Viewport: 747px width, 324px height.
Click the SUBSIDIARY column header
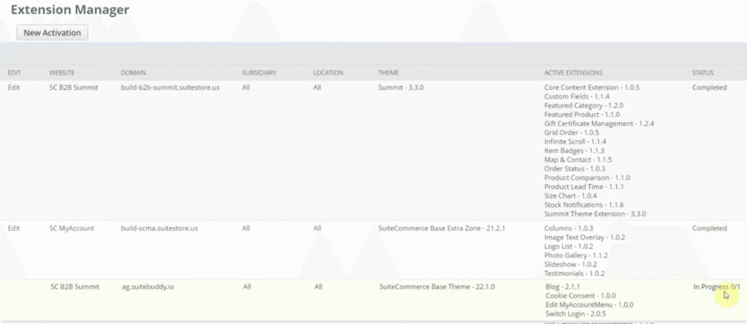pos(260,73)
